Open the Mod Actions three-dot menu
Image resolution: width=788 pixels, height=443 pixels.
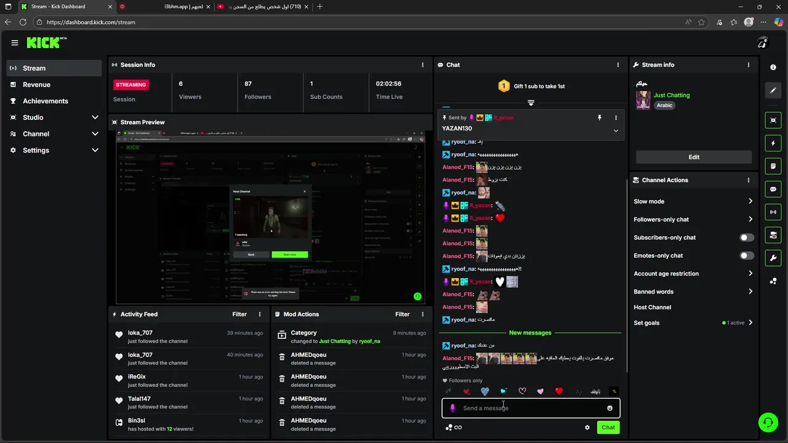coord(422,314)
